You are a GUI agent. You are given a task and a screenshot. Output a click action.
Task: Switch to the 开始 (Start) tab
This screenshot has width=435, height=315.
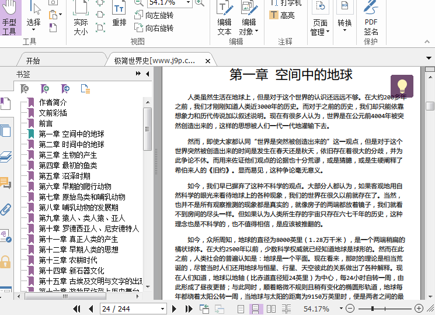[33, 61]
